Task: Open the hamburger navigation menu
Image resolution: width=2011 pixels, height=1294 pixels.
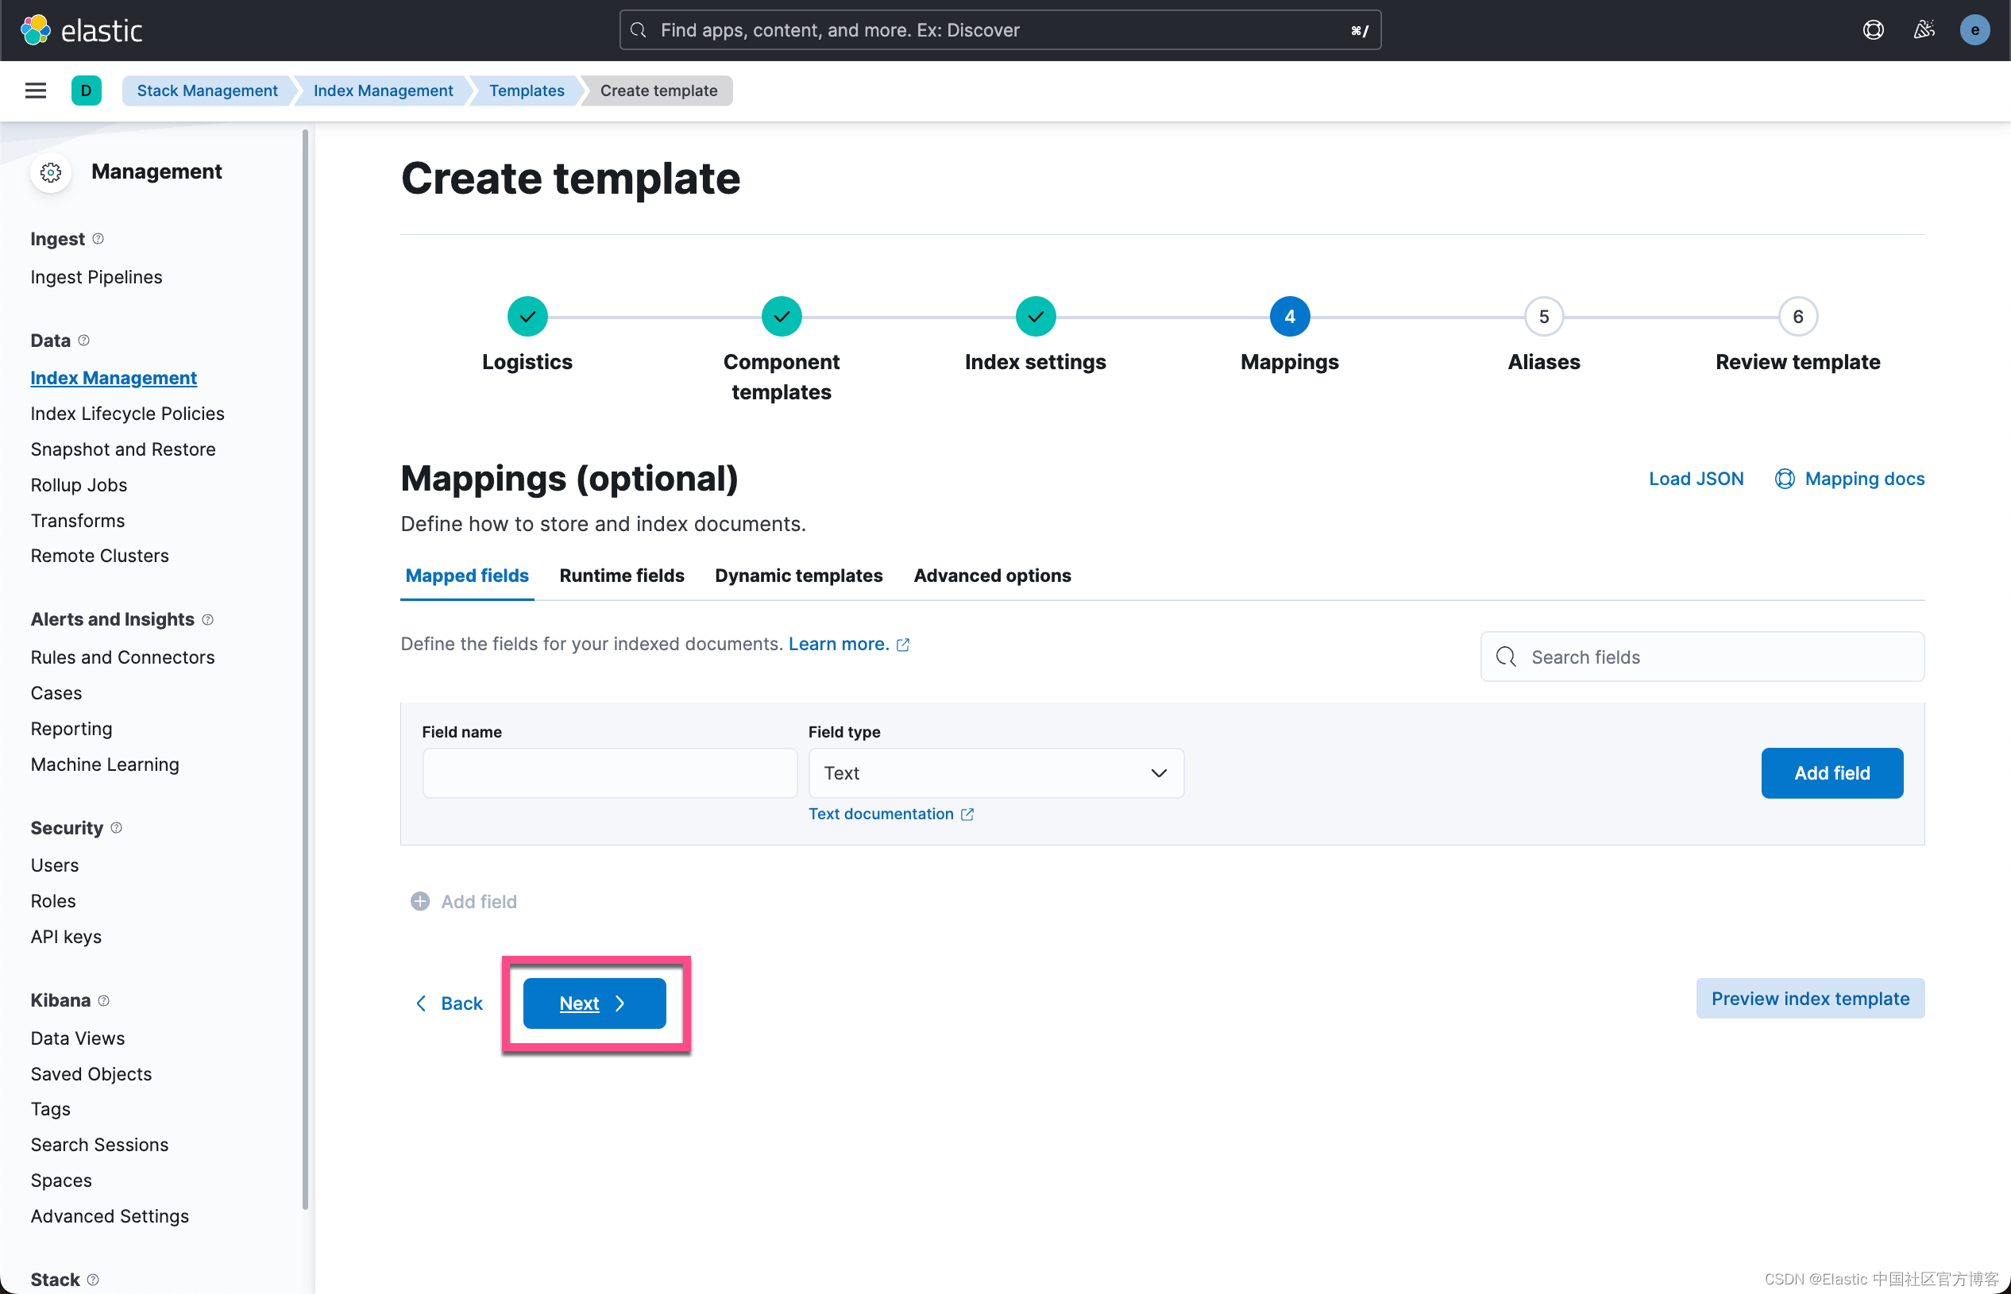Action: (35, 91)
